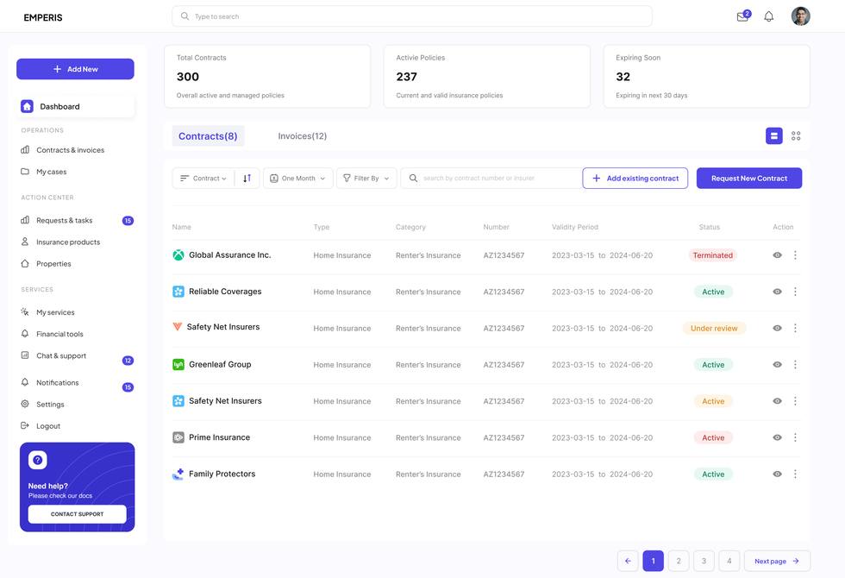Toggle eye icon for Under review contract
Viewport: 845px width, 578px height.
coord(777,328)
